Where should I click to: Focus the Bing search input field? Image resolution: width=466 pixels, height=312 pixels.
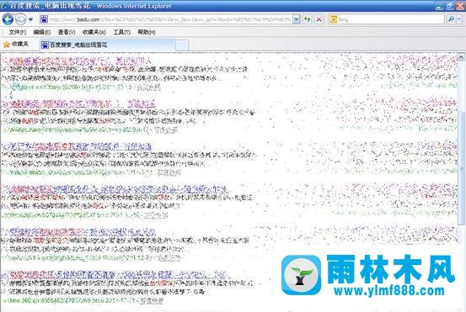pyautogui.click(x=391, y=19)
